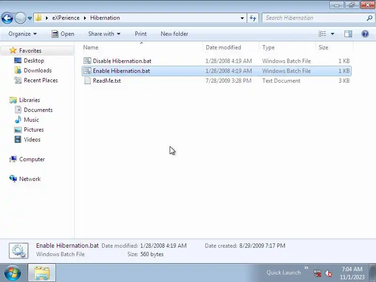
Task: Open the Organize menu
Action: [x=23, y=34]
